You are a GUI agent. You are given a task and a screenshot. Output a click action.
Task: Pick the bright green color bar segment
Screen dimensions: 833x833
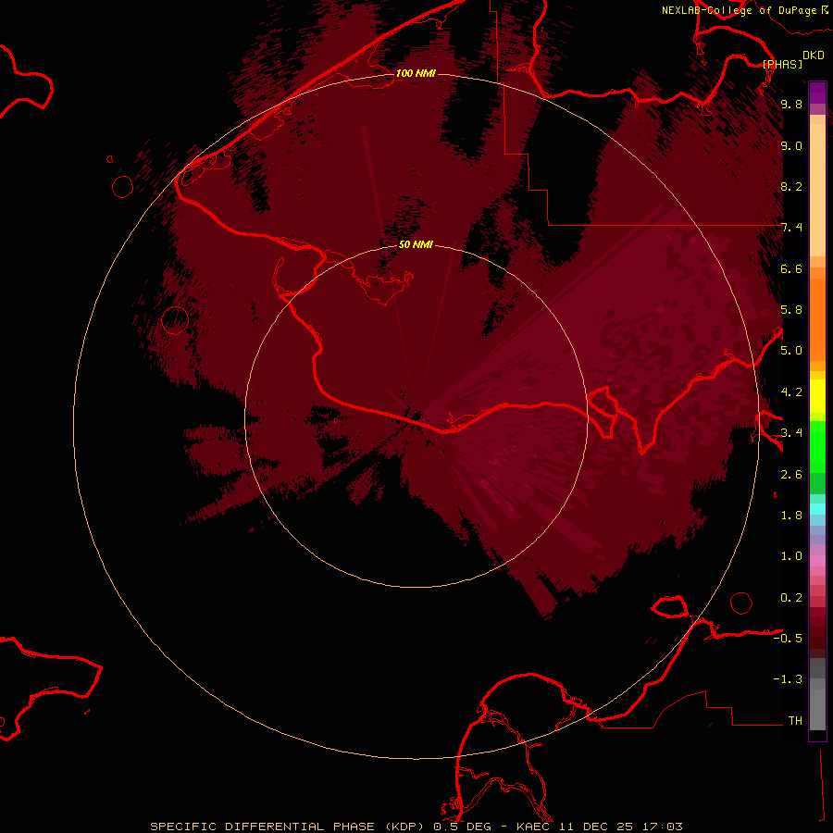817,447
